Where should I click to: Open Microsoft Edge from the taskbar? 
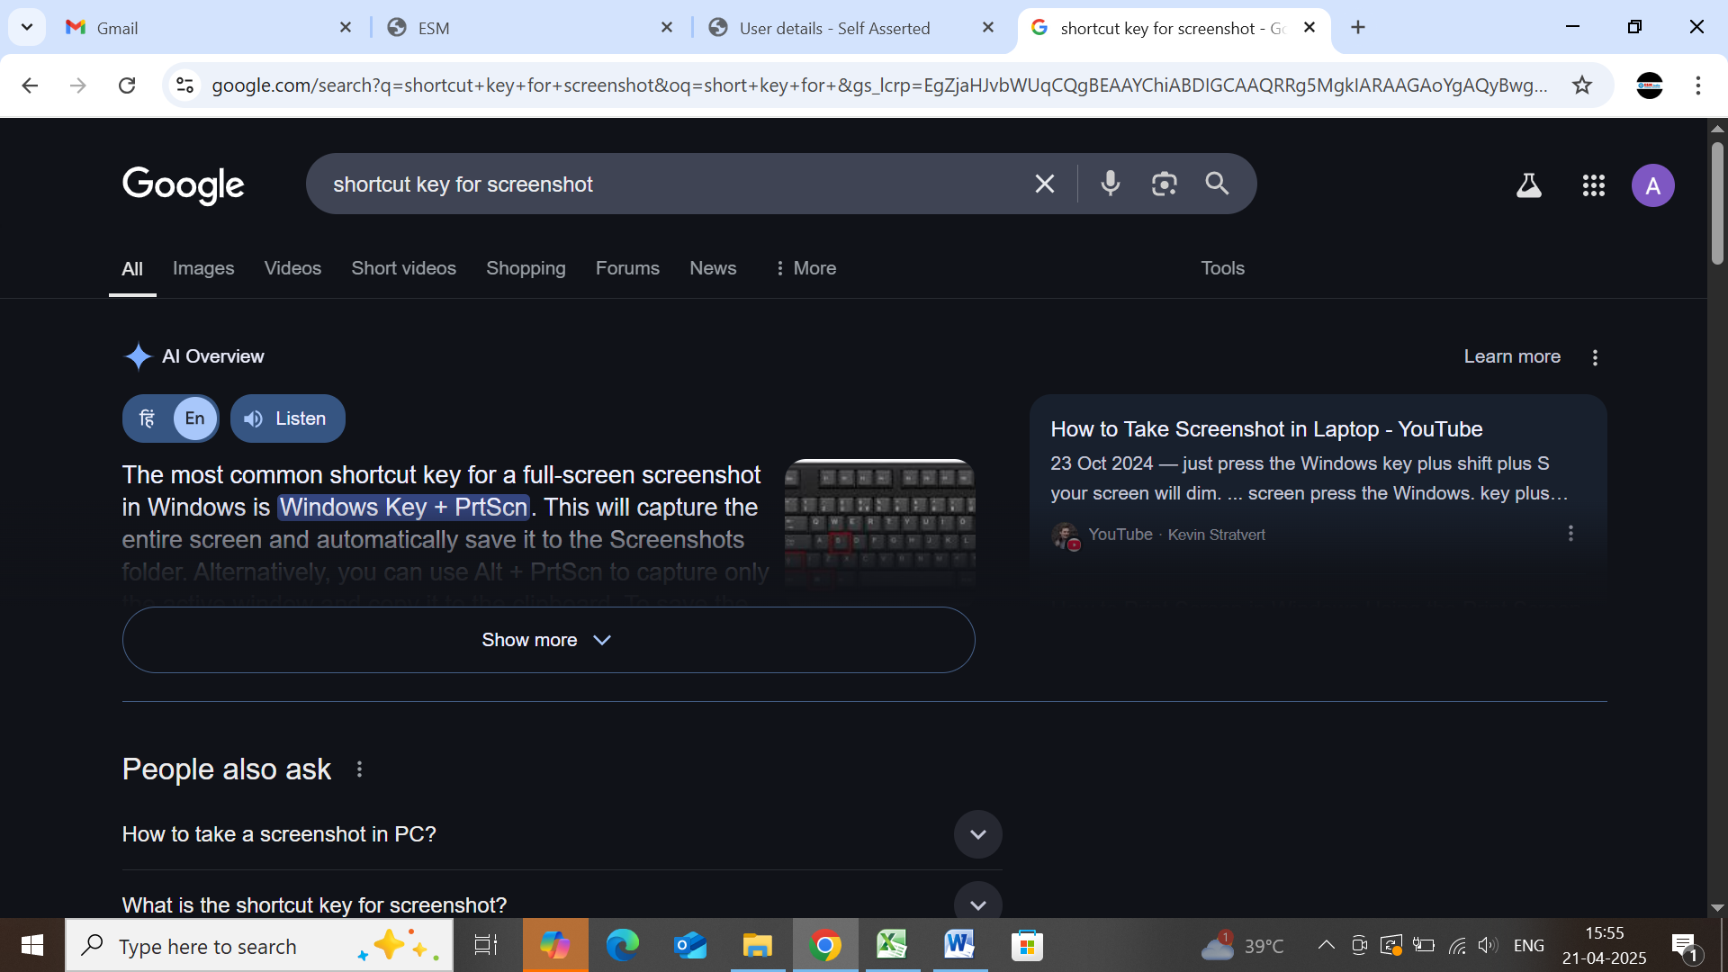click(622, 946)
